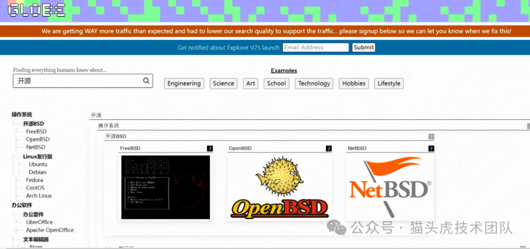The height and width of the screenshot is (249, 530).
Task: Click the orange traffic warning banner text
Action: pos(276,31)
